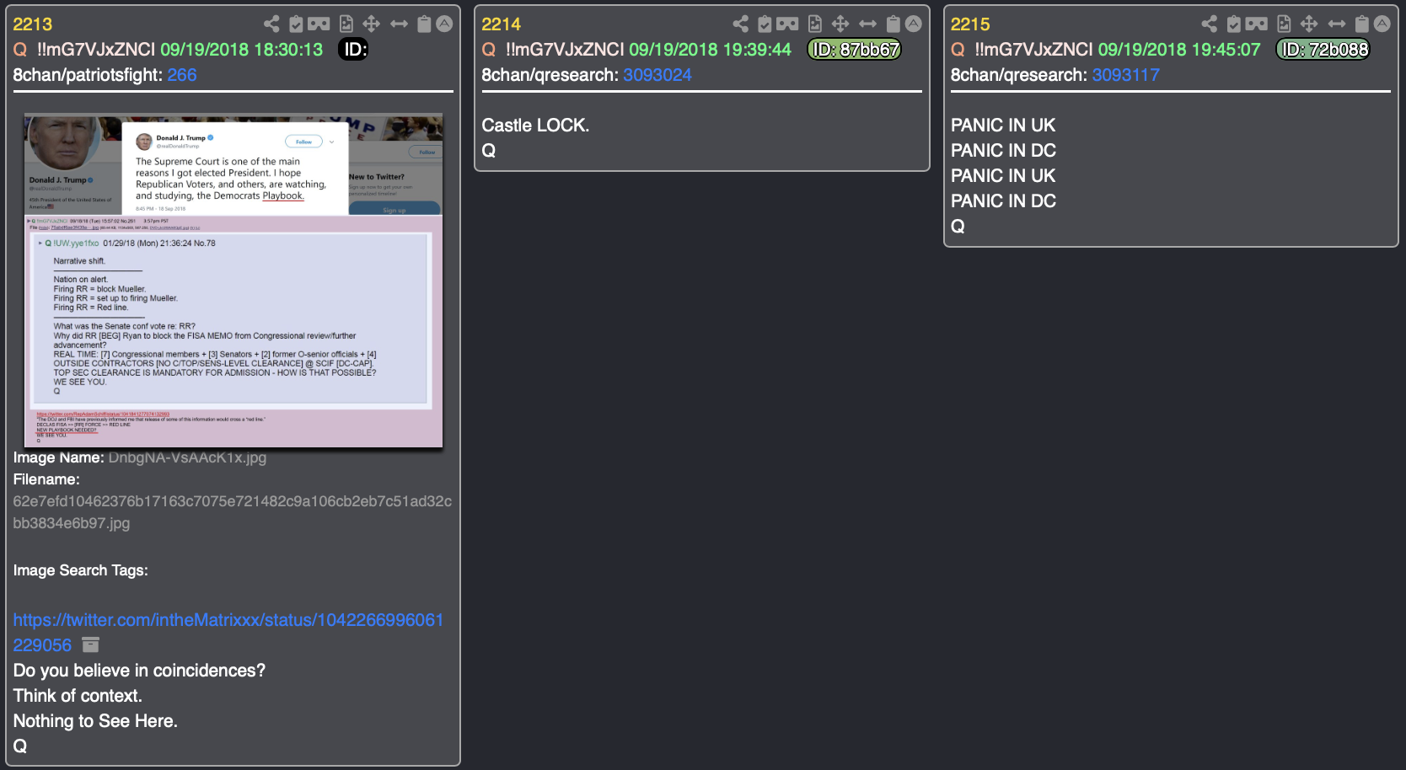
Task: Click circled A icon on post 2213
Action: coord(445,24)
